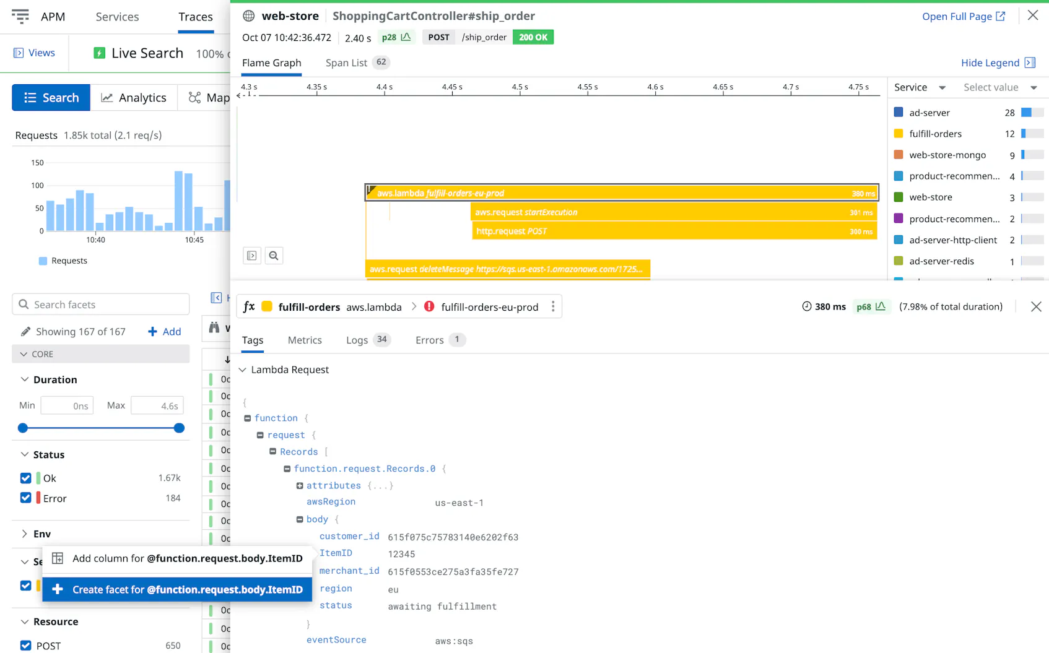Open the Select value dropdown

[999, 87]
